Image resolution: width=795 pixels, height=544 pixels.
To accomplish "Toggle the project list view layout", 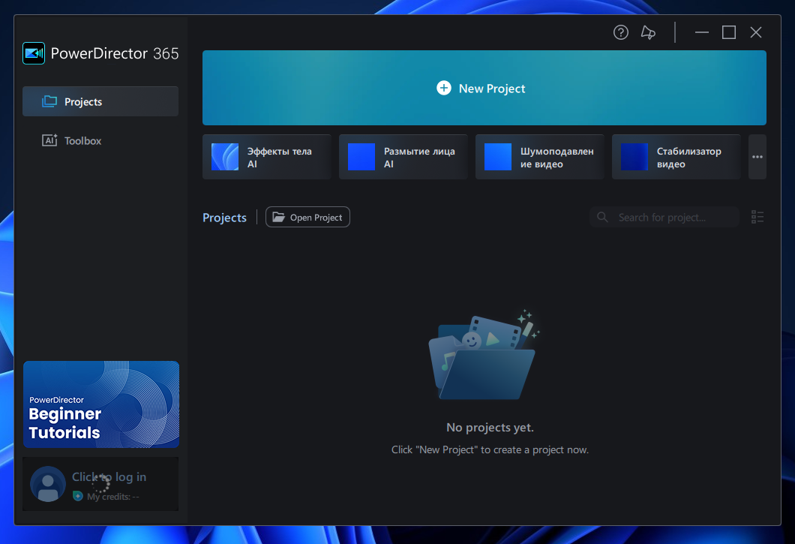I will click(757, 218).
